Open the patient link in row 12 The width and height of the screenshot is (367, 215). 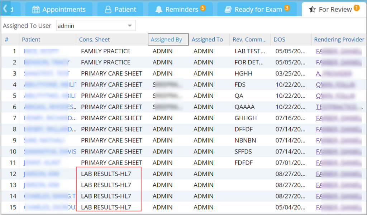39,174
